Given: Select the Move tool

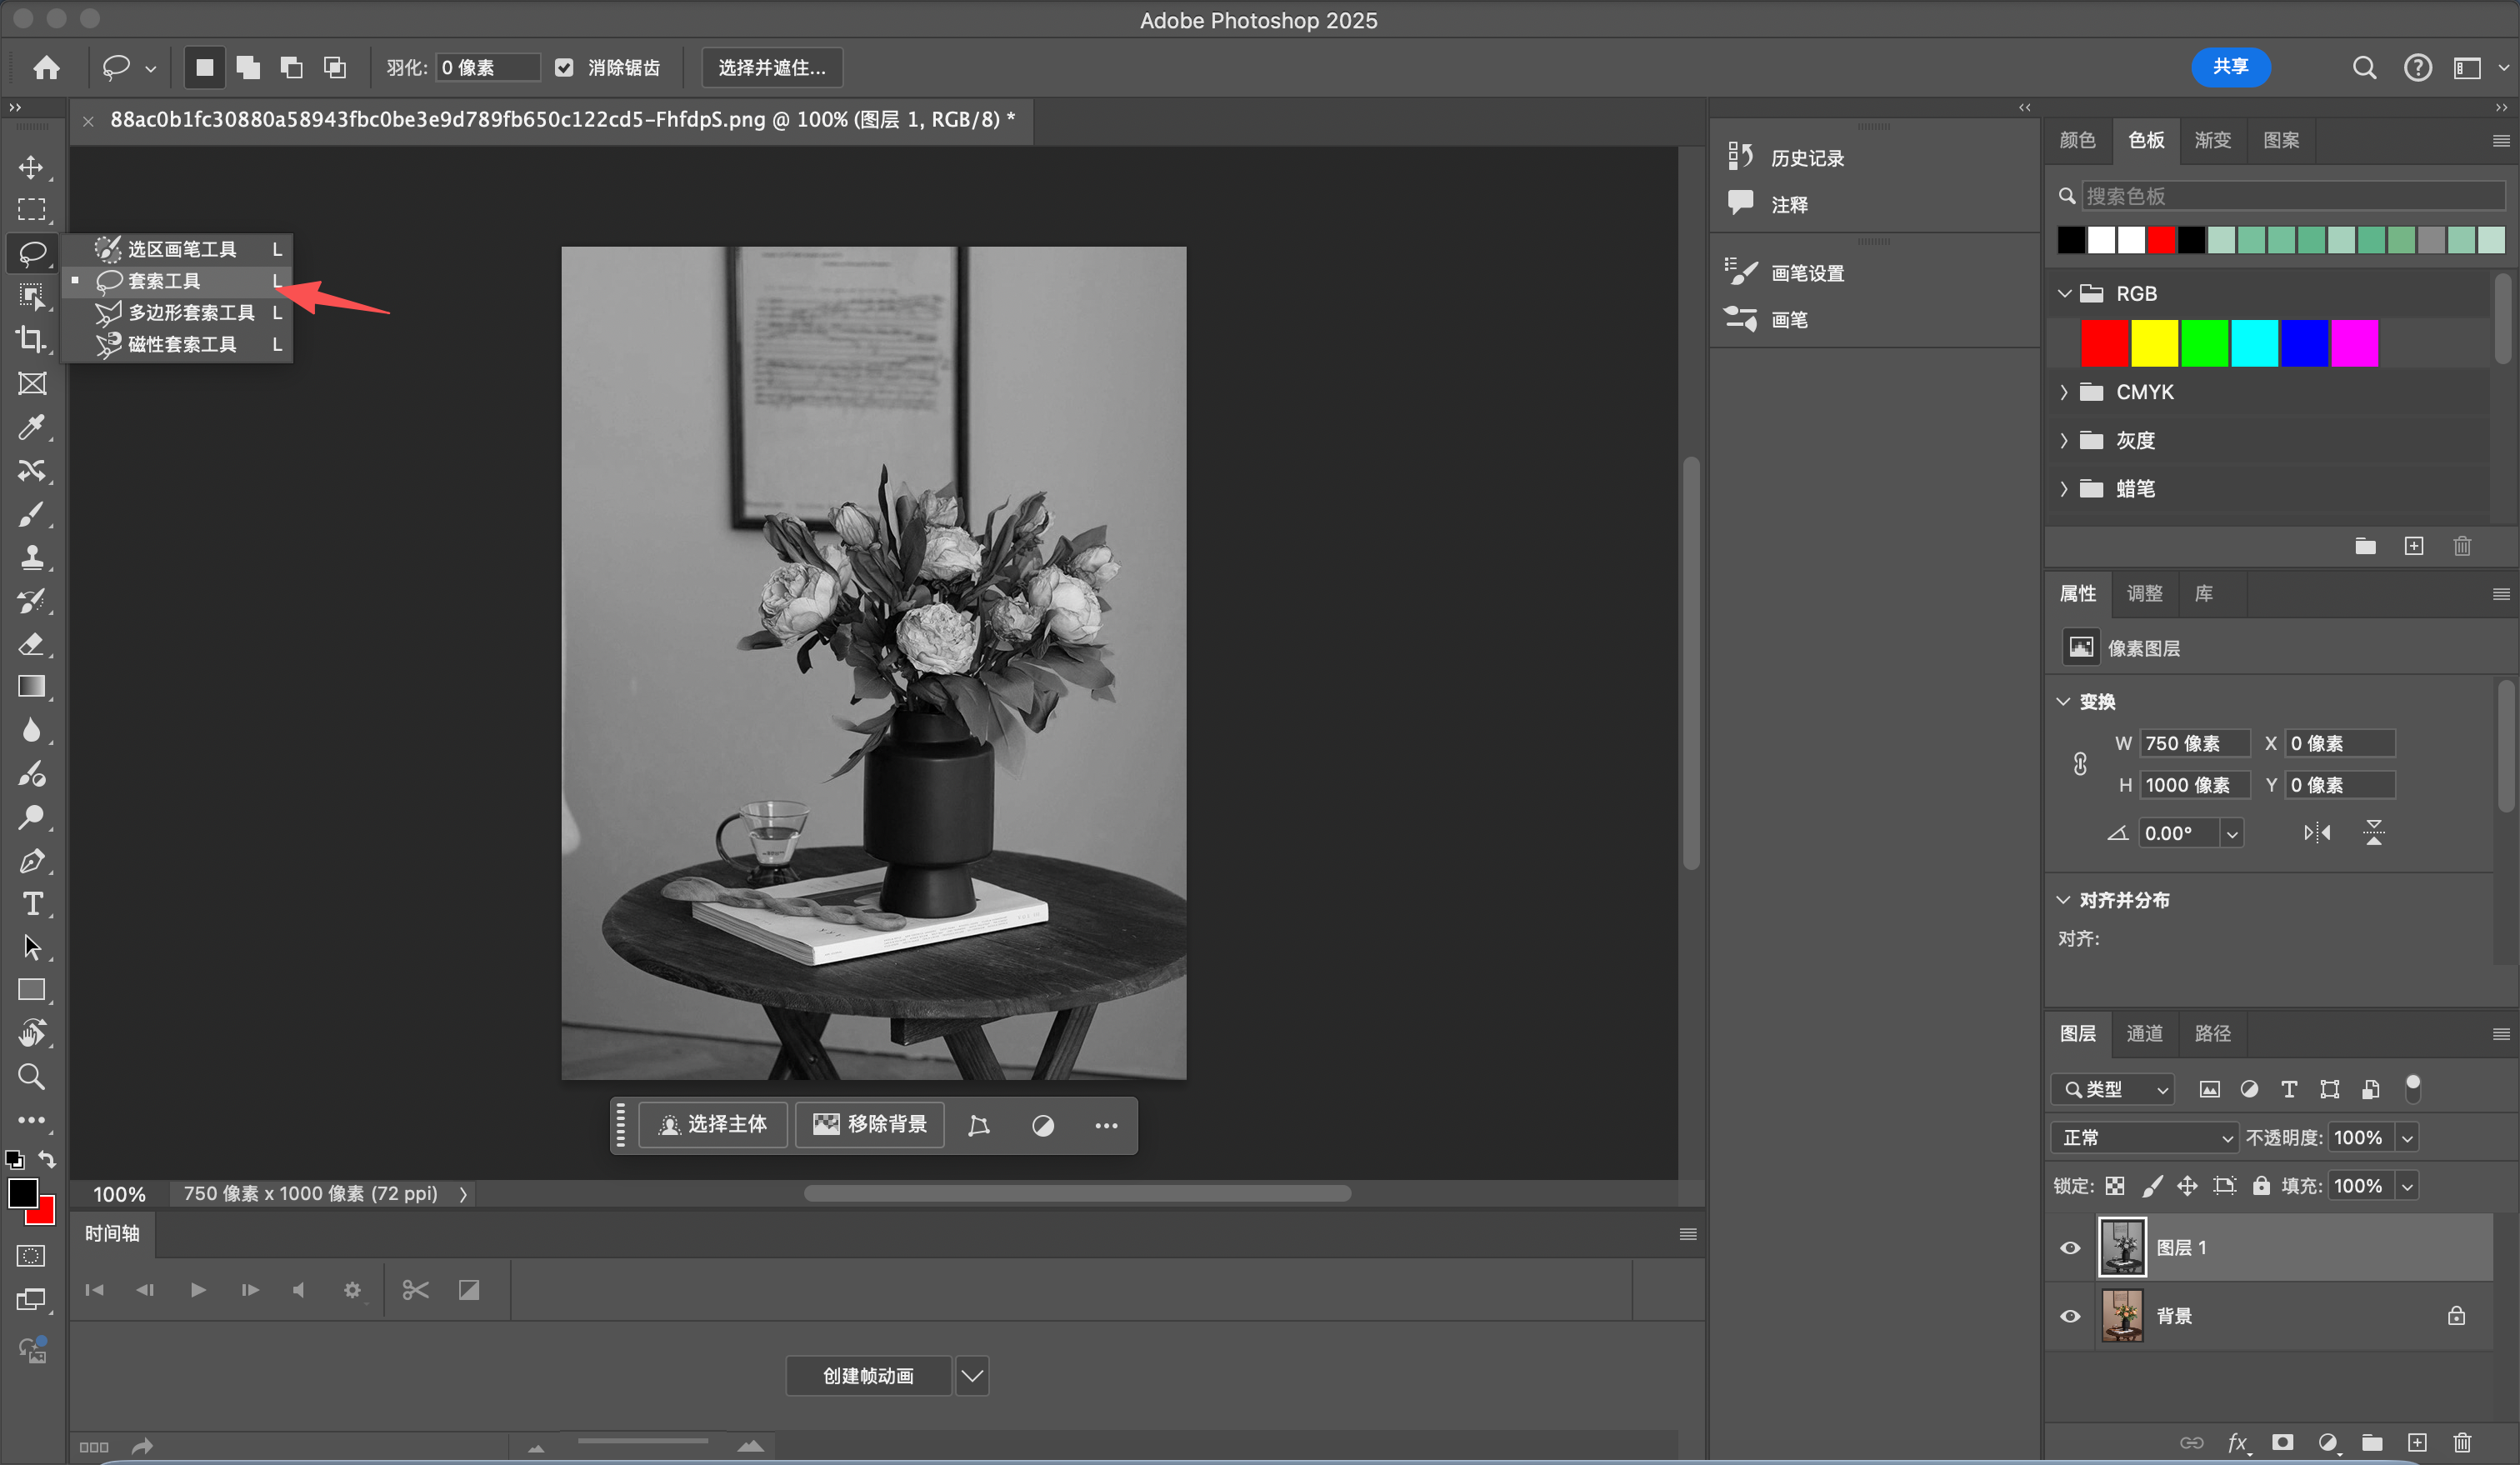Looking at the screenshot, I should [31, 167].
